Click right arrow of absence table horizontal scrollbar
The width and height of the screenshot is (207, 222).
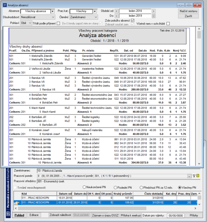click(x=195, y=208)
